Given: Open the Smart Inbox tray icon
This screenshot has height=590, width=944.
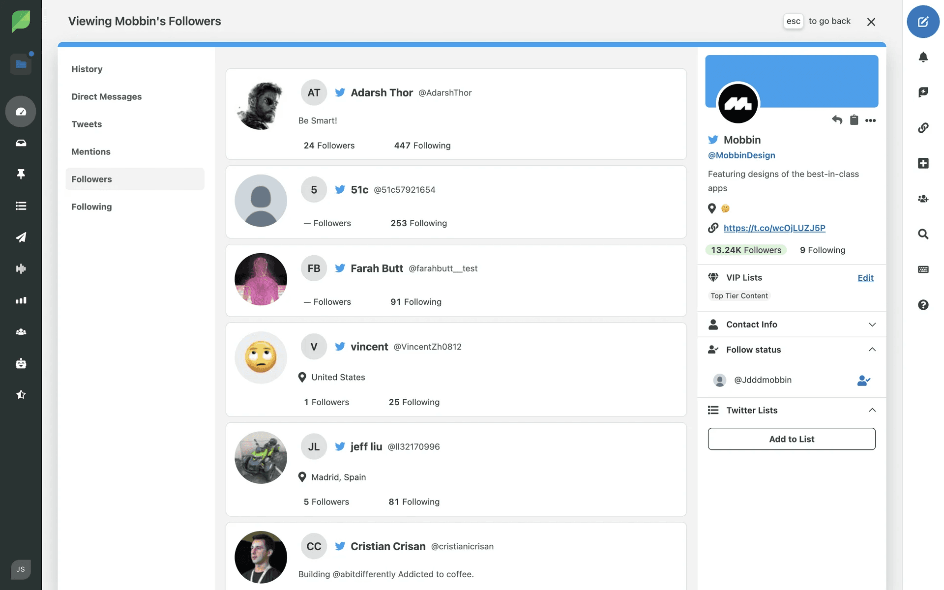Looking at the screenshot, I should [x=21, y=143].
